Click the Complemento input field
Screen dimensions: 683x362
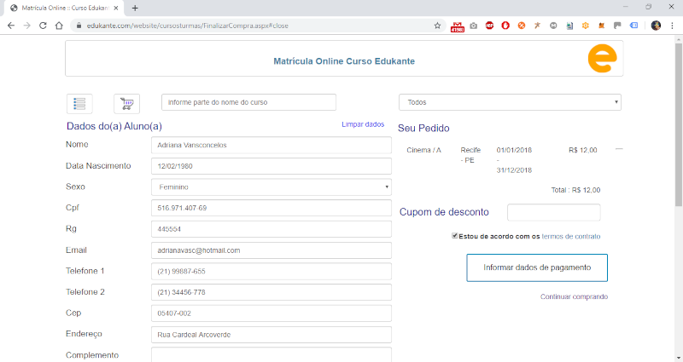point(271,354)
